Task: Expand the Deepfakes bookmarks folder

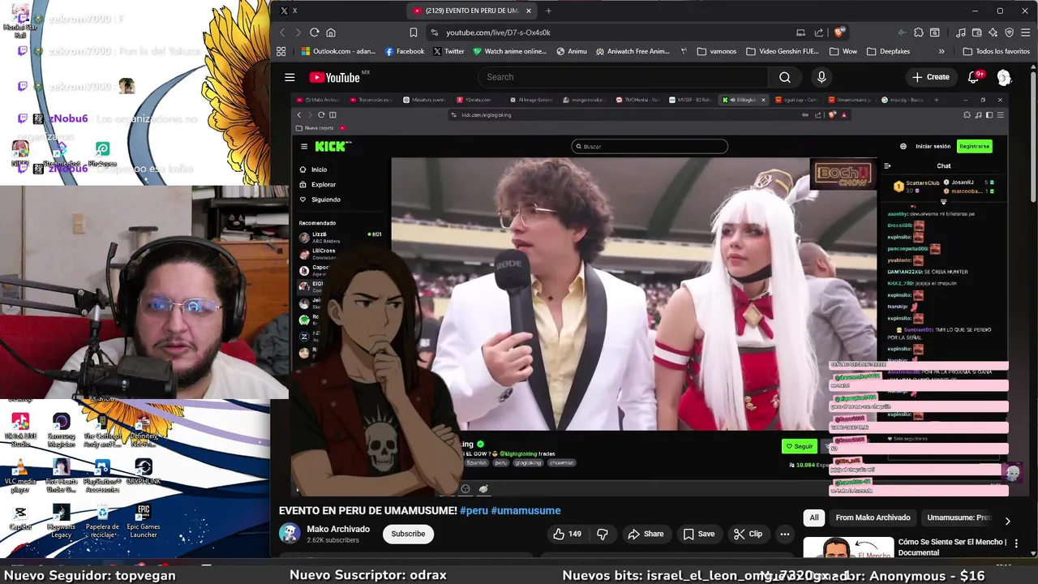Action: click(x=888, y=51)
